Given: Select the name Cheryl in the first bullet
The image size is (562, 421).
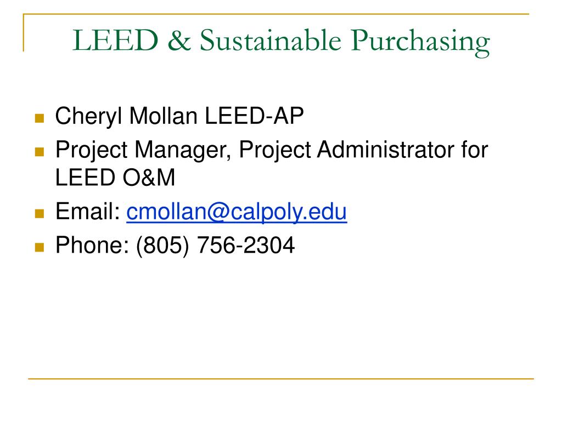Looking at the screenshot, I should [88, 117].
